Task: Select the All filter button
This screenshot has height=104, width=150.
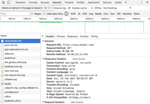Action: point(66,14)
